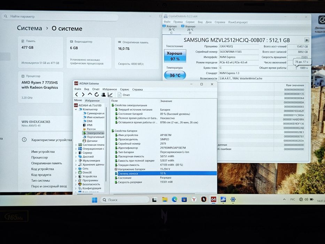Open Edge browser in taskbar

click(x=174, y=200)
